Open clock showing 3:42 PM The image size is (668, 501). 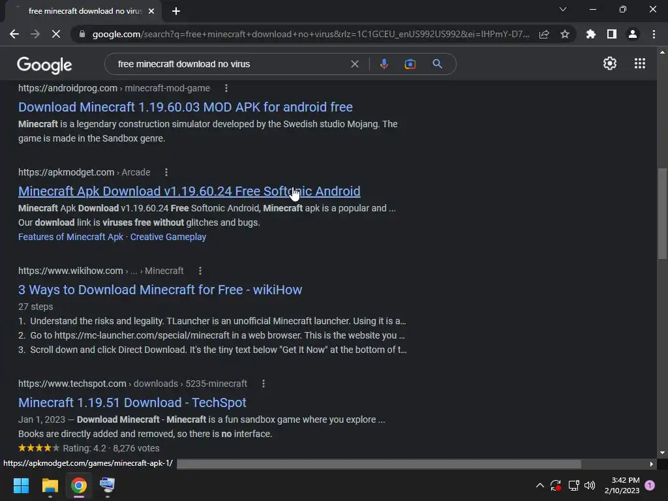click(622, 485)
